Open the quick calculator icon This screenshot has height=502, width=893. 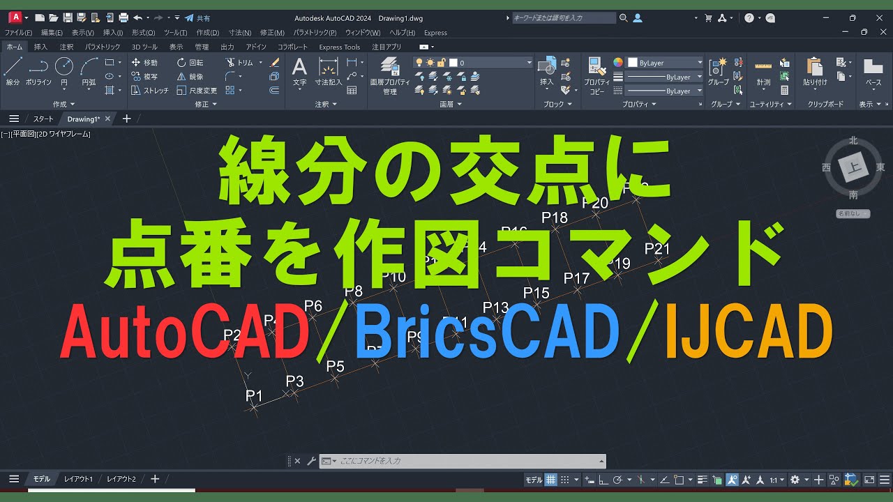click(x=785, y=90)
